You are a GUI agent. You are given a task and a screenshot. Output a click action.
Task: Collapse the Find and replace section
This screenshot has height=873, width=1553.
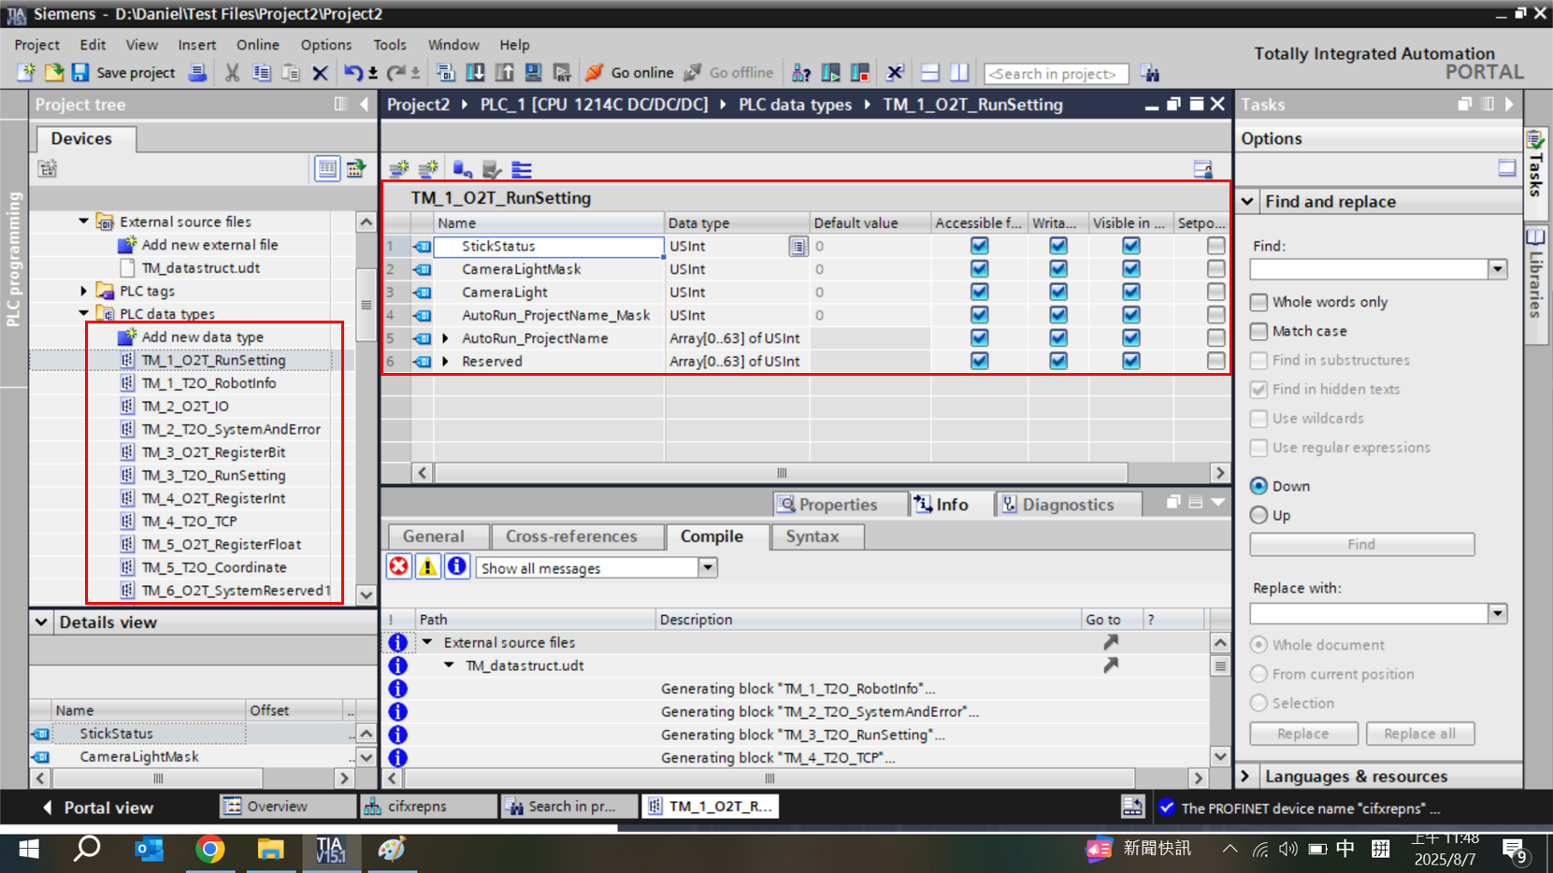pos(1247,201)
